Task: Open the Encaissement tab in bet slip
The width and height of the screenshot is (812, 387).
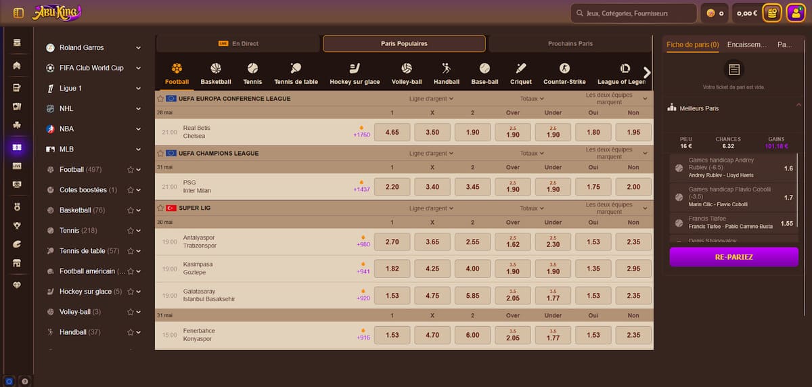Action: tap(747, 45)
